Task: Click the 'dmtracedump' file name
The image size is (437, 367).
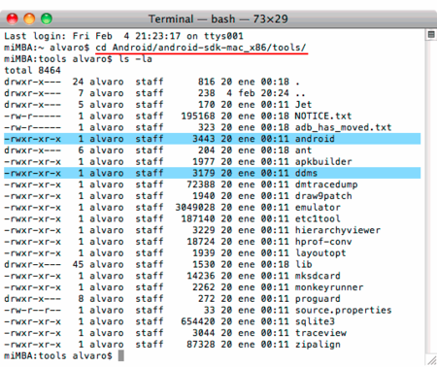Action: (x=326, y=184)
